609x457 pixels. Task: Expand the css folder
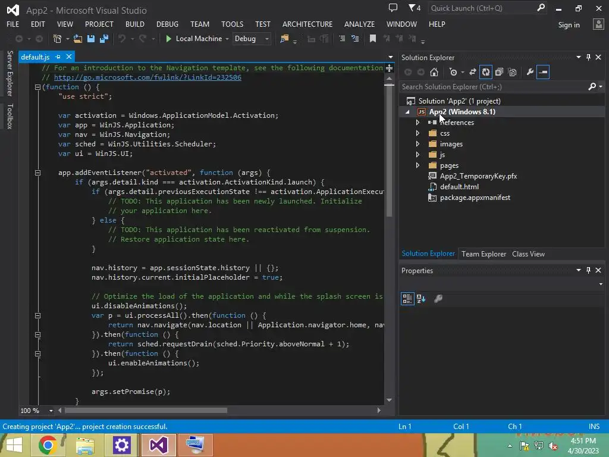pyautogui.click(x=417, y=133)
